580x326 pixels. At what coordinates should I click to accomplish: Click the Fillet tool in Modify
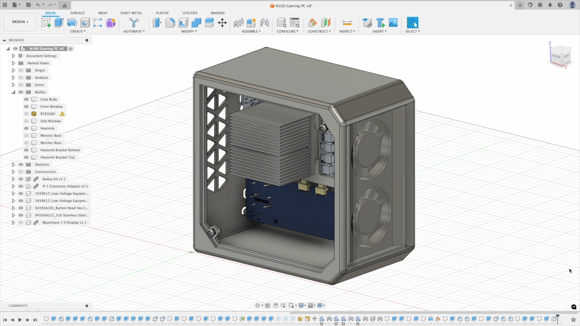[x=170, y=23]
